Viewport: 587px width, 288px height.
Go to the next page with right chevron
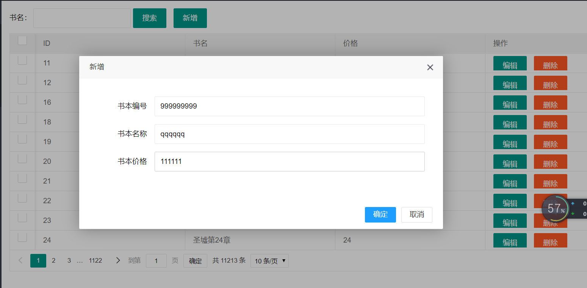(118, 260)
